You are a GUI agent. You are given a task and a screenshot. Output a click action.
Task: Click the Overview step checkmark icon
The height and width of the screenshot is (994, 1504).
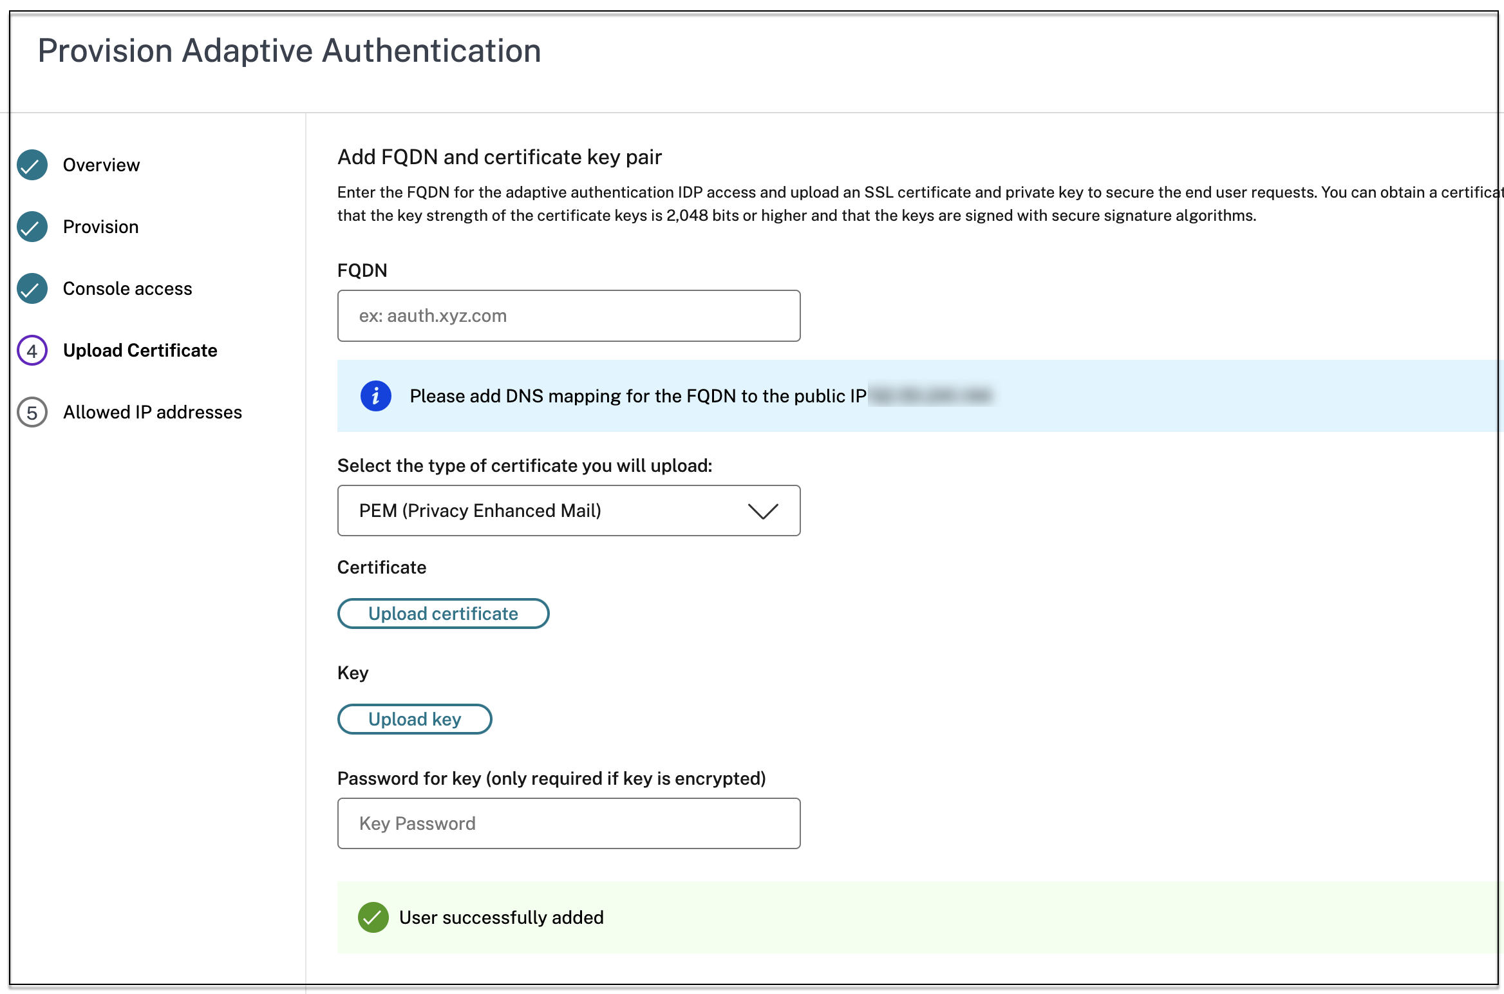32,165
